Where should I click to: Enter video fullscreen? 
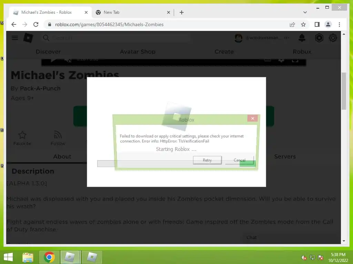coord(295,60)
